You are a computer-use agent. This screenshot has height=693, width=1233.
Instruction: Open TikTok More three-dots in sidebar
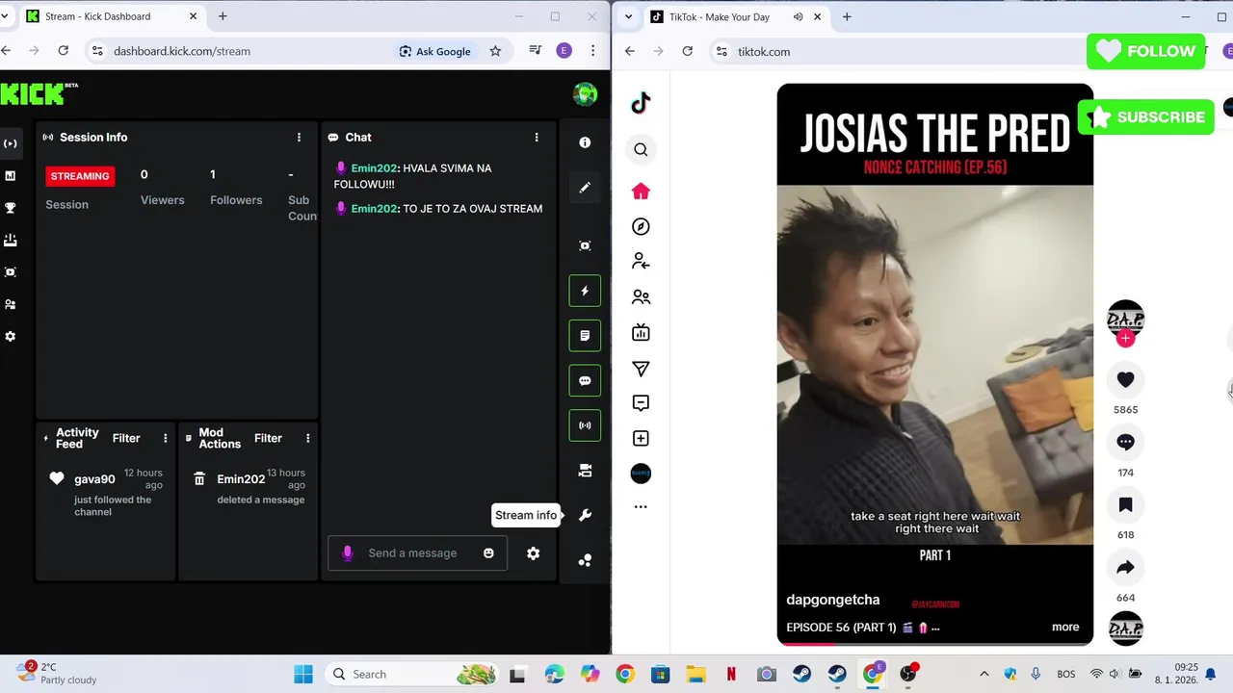641,507
